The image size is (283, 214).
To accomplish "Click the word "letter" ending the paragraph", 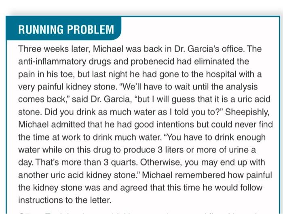I will pos(100,200).
